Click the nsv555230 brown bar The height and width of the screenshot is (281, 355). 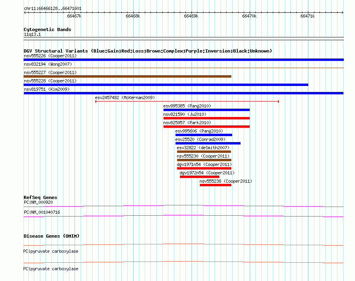coord(204,160)
